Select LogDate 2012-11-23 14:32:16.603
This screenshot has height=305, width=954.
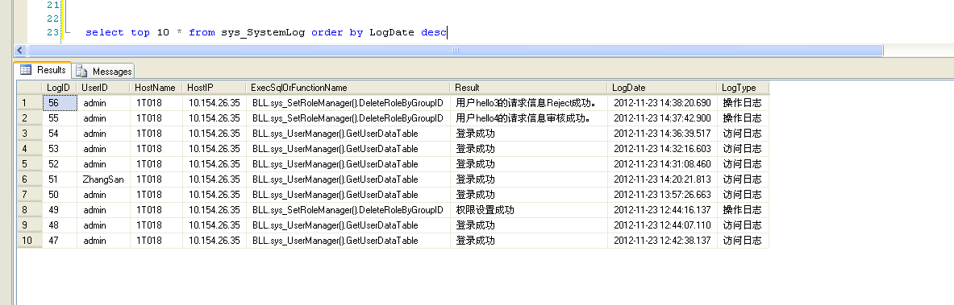coord(662,148)
